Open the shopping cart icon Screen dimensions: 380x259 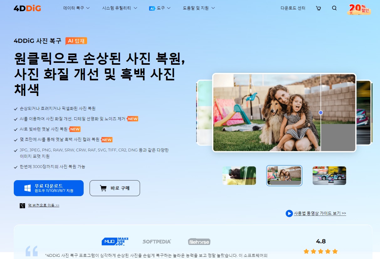(x=319, y=8)
